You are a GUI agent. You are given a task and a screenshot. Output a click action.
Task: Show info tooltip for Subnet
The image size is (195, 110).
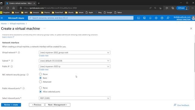point(12,61)
